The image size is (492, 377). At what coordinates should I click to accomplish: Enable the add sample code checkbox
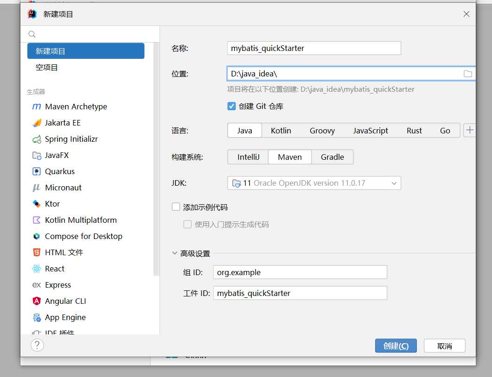176,207
